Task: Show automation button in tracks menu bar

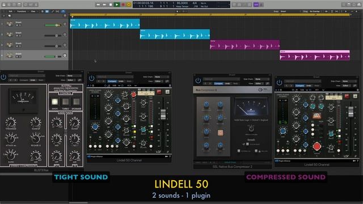Action: tap(53, 11)
